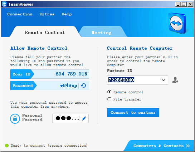Select the File transfer radio option

click(109, 99)
